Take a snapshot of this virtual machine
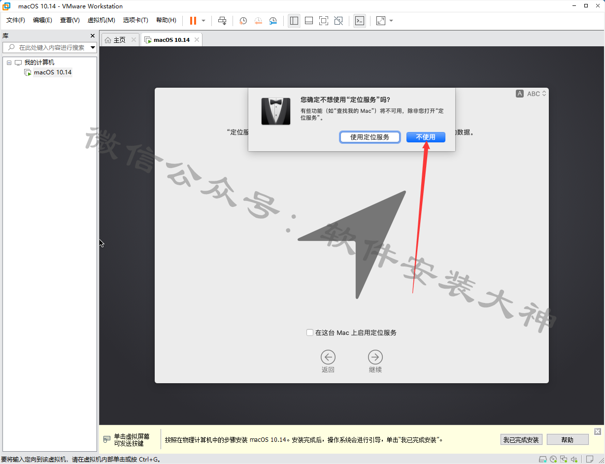Image resolution: width=605 pixels, height=464 pixels. [243, 21]
